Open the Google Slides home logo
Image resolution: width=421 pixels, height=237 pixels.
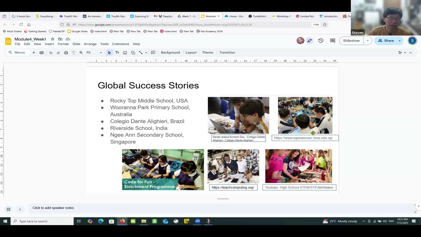(x=8, y=41)
